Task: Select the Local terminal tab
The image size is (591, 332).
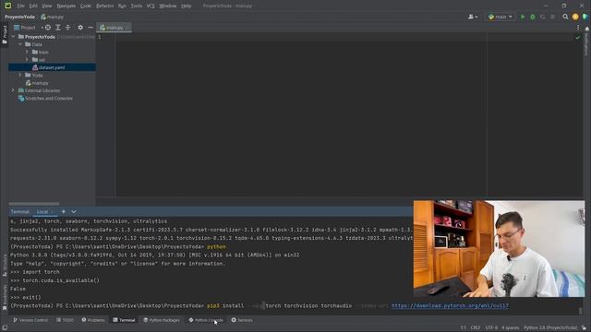Action: pyautogui.click(x=42, y=211)
